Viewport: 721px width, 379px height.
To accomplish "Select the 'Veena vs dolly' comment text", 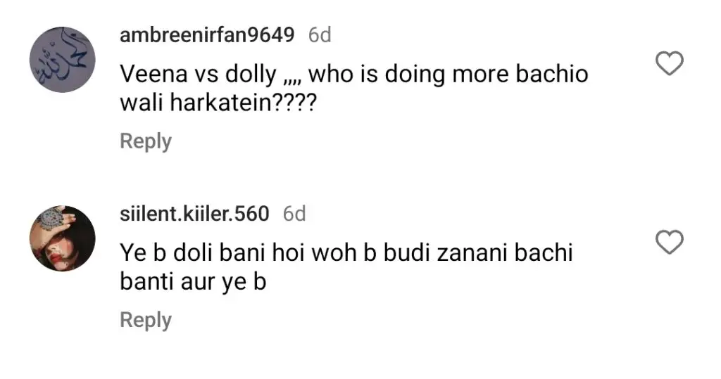I will point(354,88).
